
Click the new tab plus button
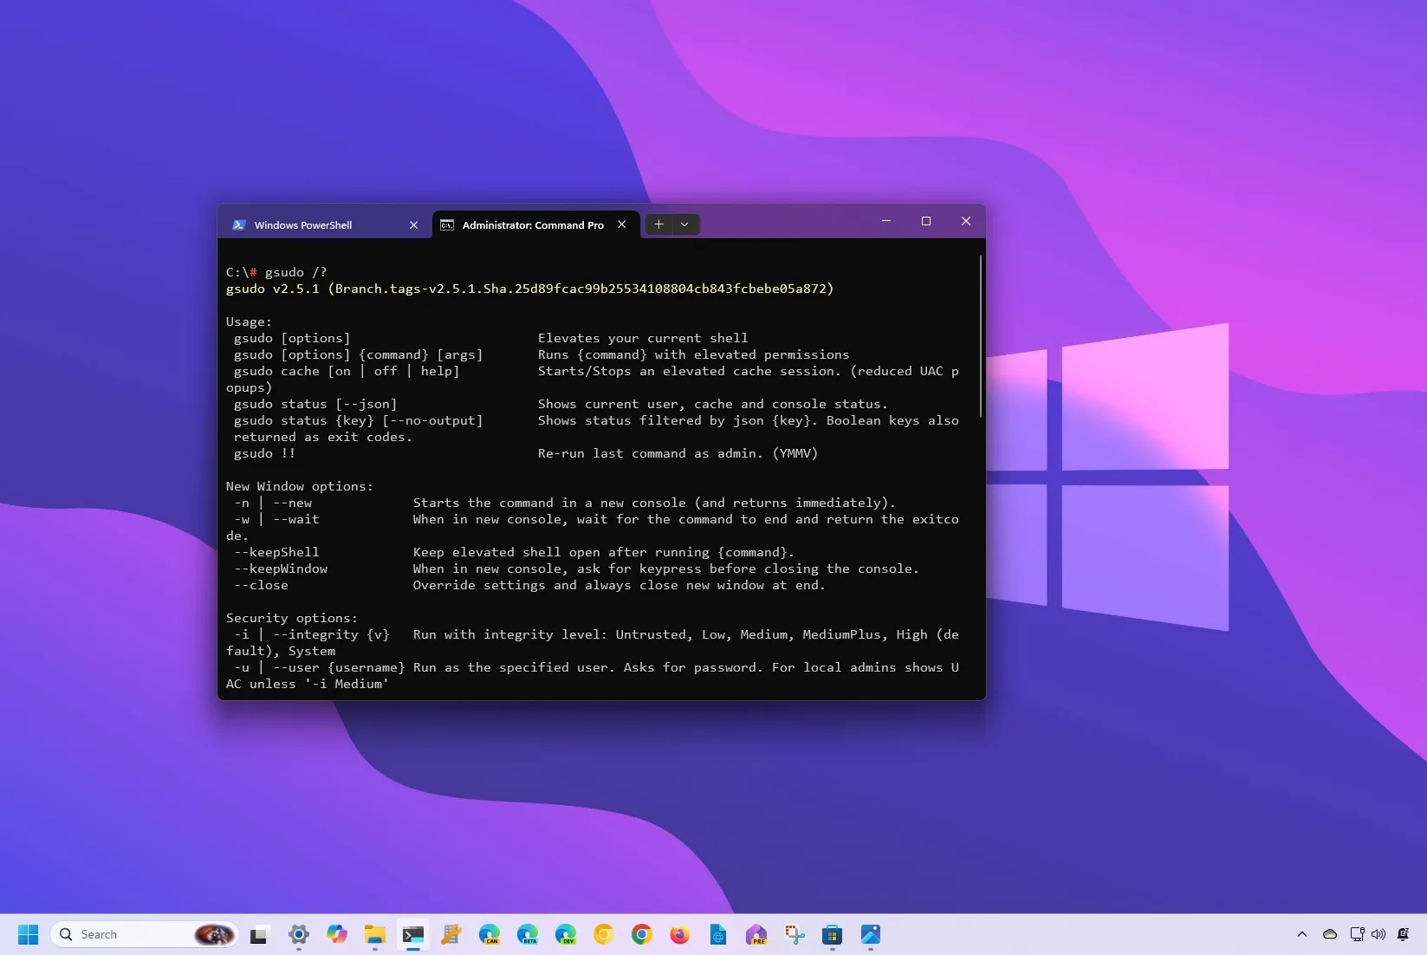tap(658, 224)
